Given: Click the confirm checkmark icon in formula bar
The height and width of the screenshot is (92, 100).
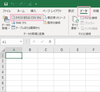Looking at the screenshot, I should 42,41.
